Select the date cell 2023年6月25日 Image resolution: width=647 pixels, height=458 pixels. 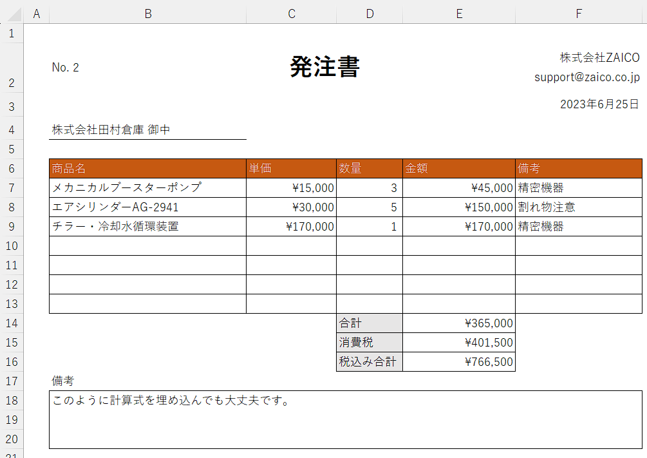(x=599, y=104)
